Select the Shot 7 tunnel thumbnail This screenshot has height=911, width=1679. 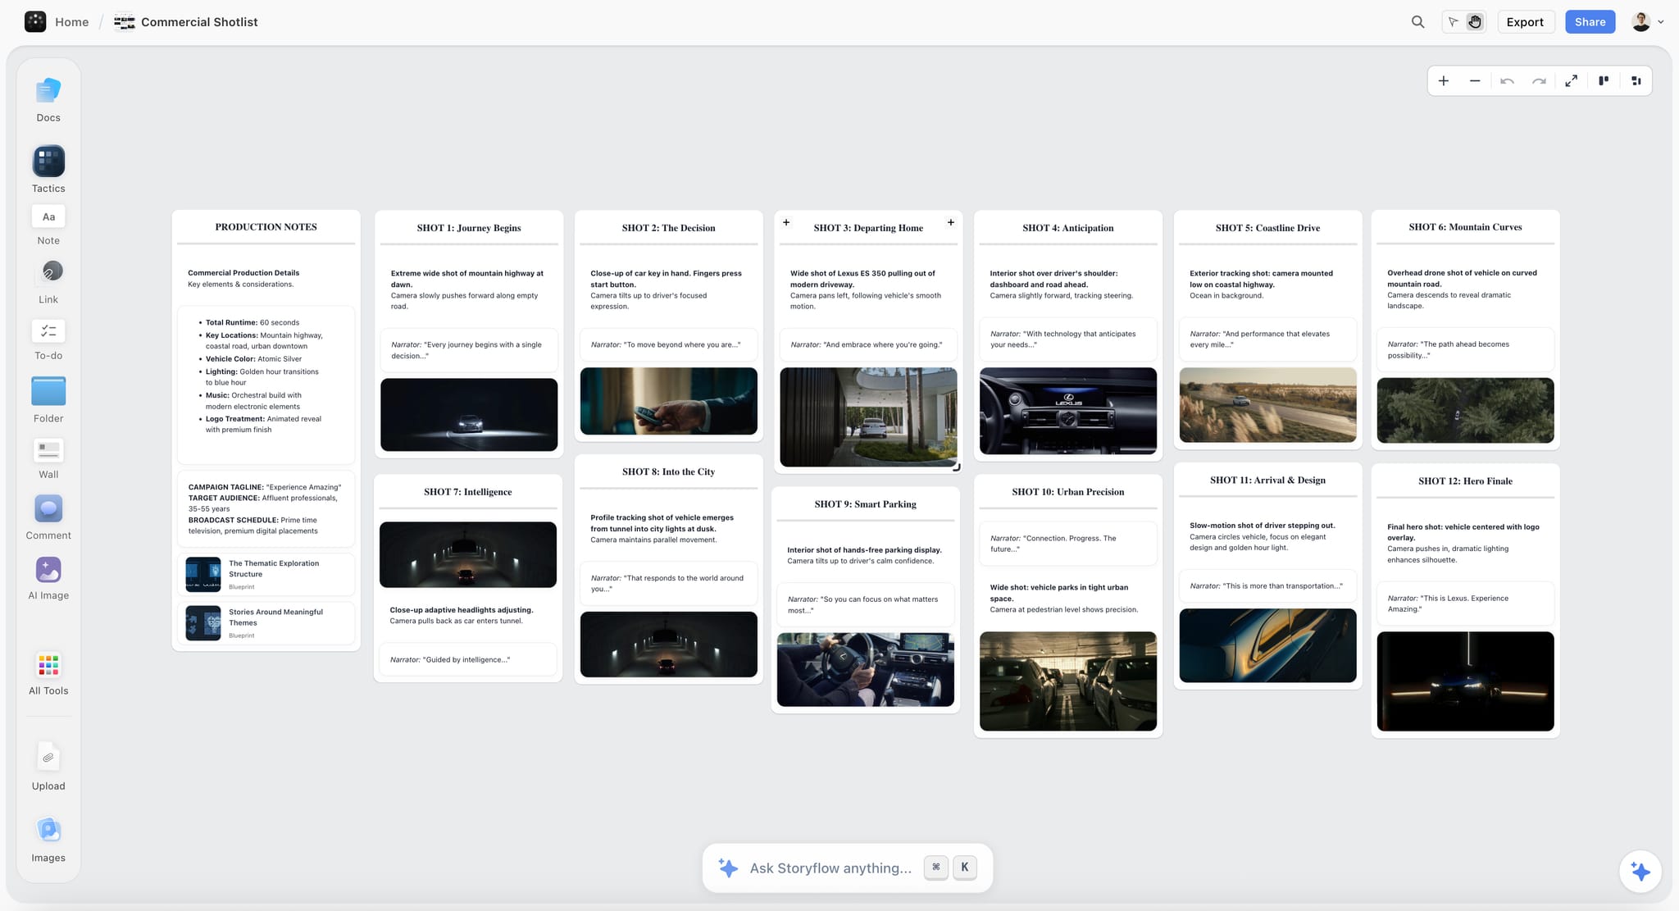coord(468,554)
